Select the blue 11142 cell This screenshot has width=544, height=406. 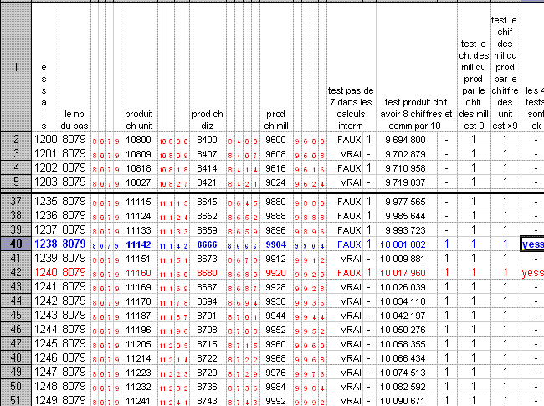(138, 244)
